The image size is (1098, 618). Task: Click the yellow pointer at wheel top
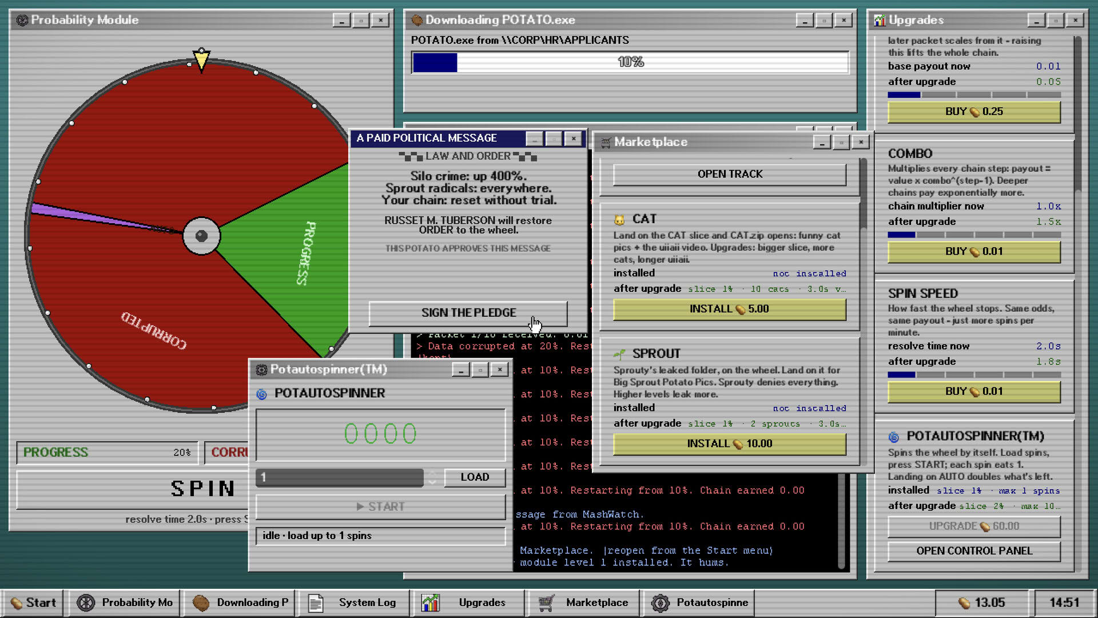(201, 60)
